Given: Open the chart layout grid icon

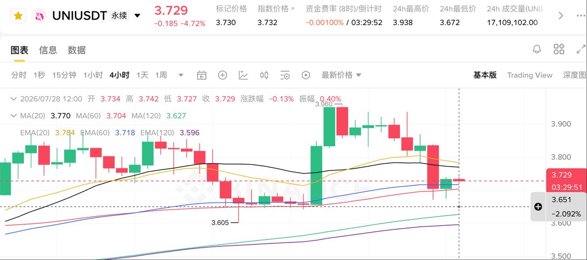Looking at the screenshot, I should tap(559, 49).
